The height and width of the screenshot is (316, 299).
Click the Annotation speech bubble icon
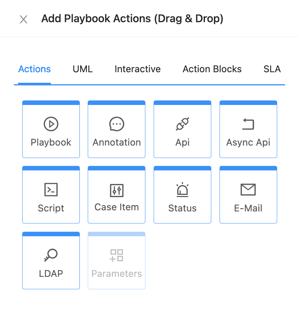click(116, 124)
